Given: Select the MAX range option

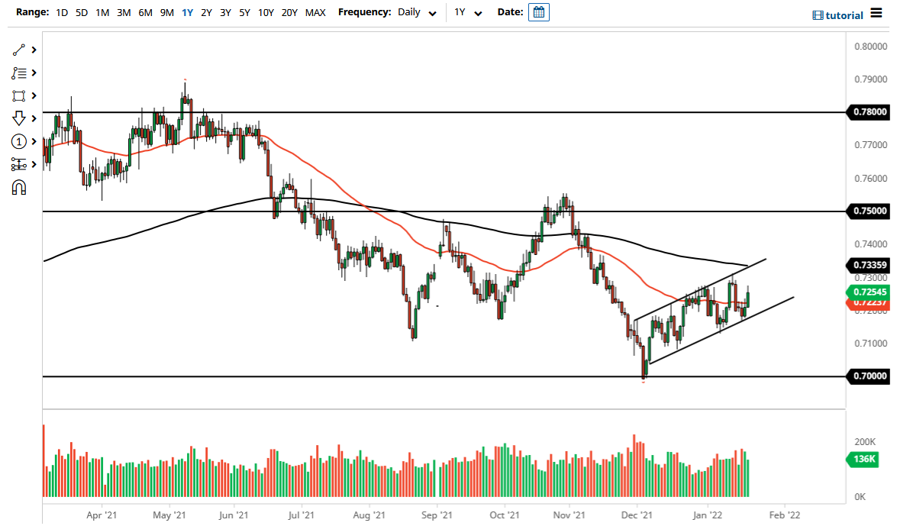Looking at the screenshot, I should [x=315, y=13].
